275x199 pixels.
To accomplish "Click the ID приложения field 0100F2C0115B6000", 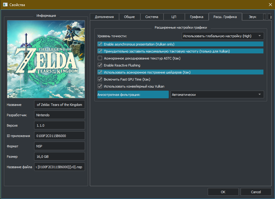I will [x=59, y=136].
